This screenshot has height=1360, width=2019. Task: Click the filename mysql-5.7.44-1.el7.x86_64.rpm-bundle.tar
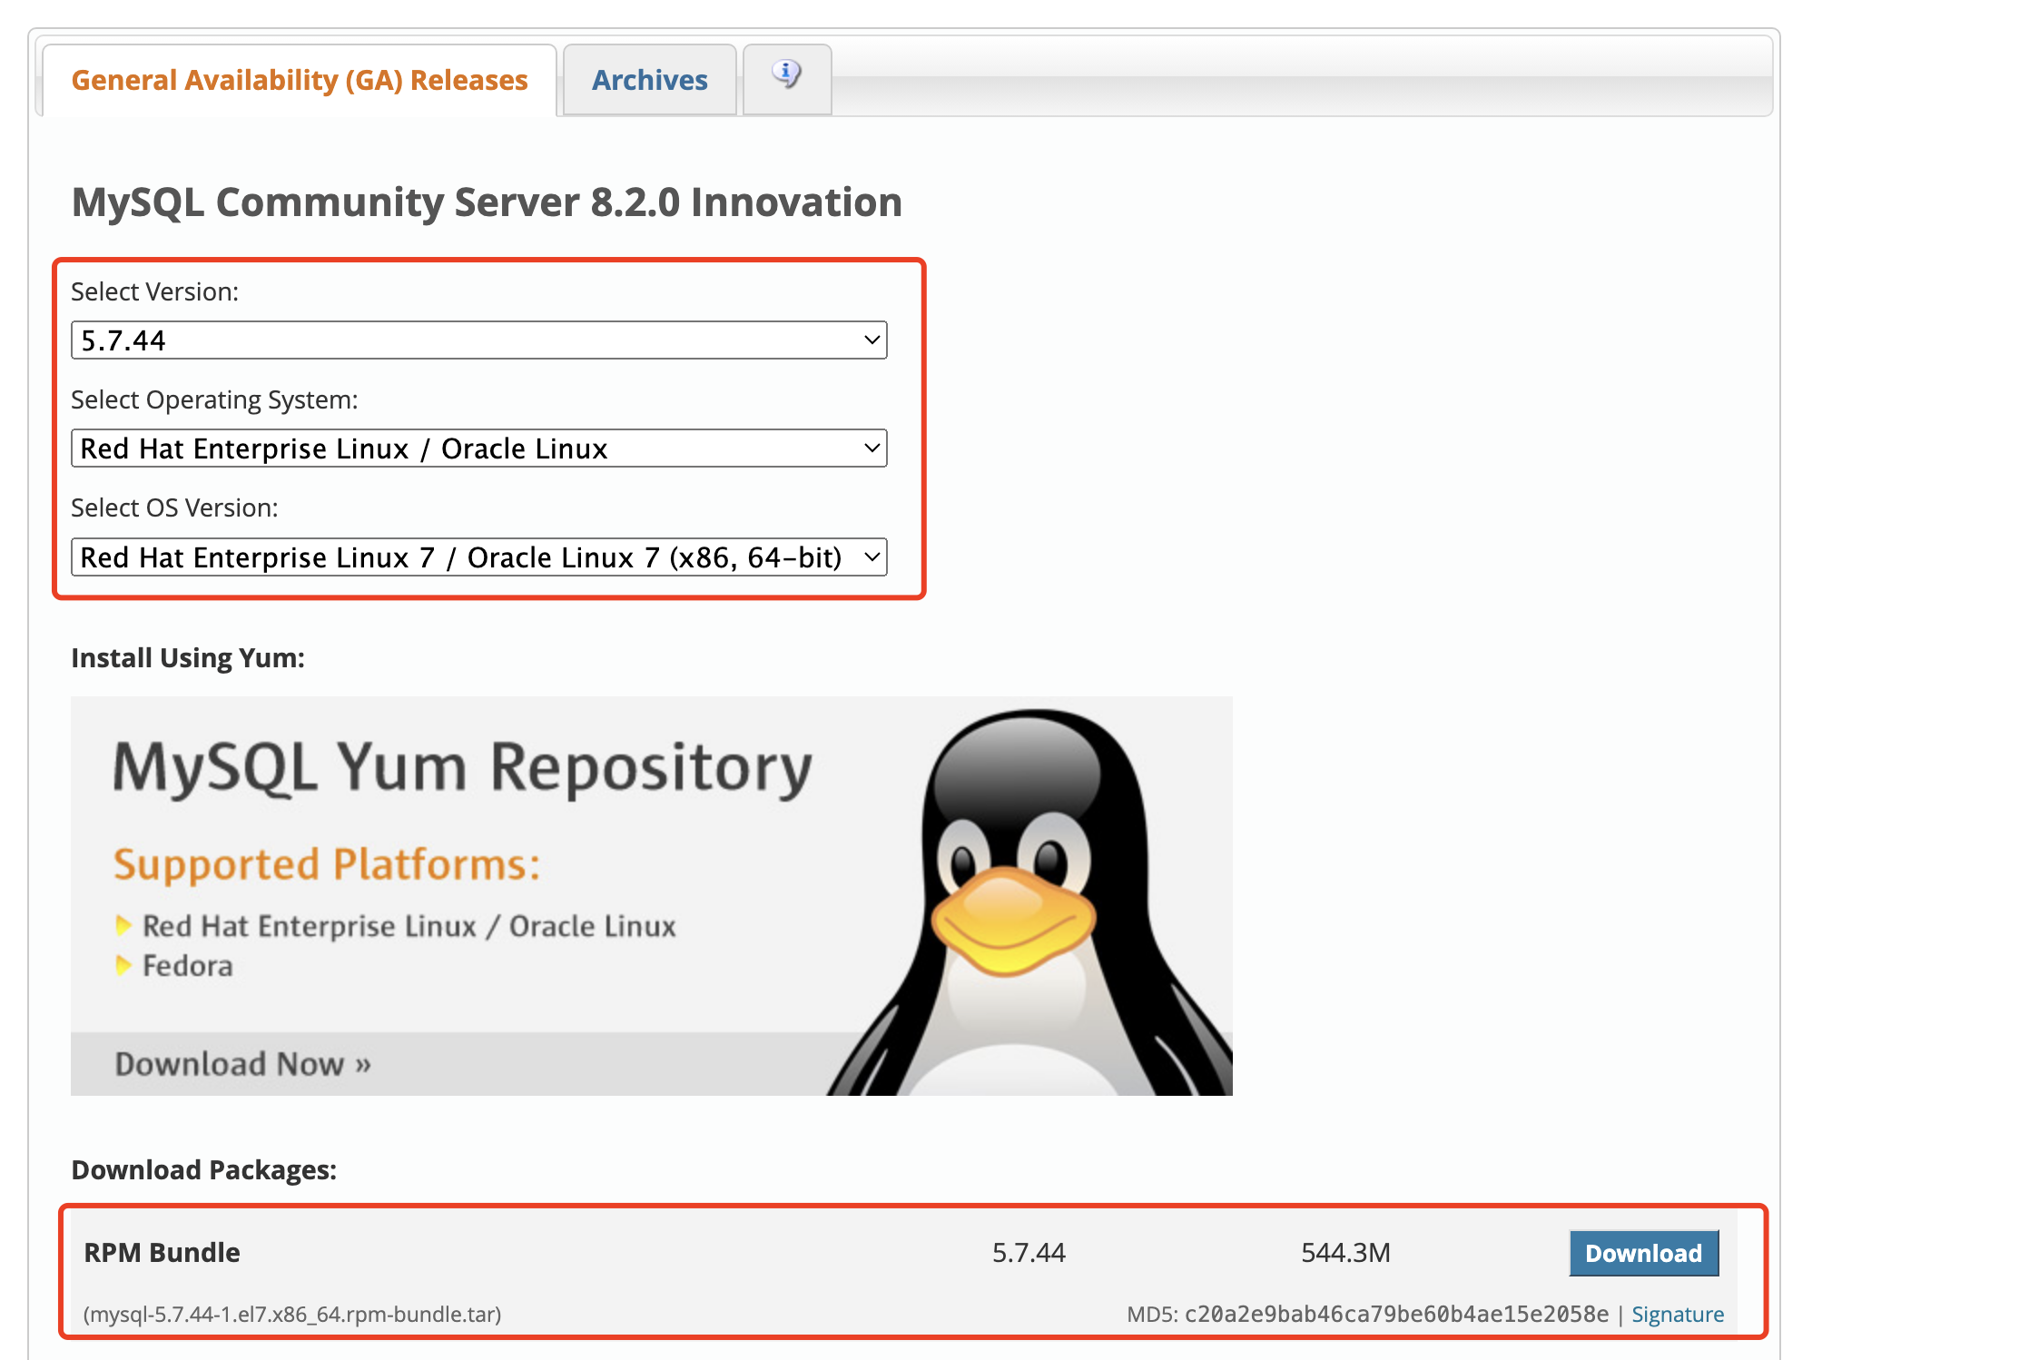click(291, 1315)
